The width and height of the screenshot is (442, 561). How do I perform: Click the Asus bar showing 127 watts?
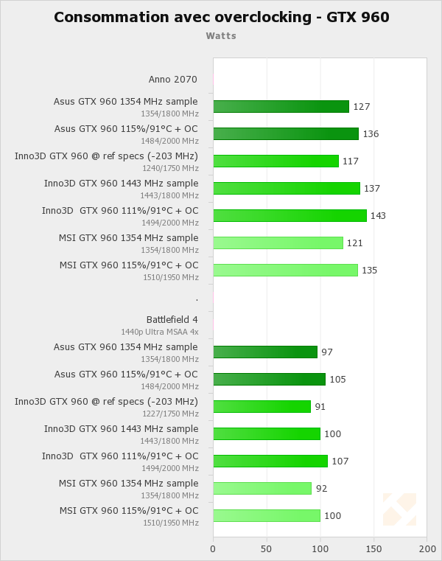281,106
